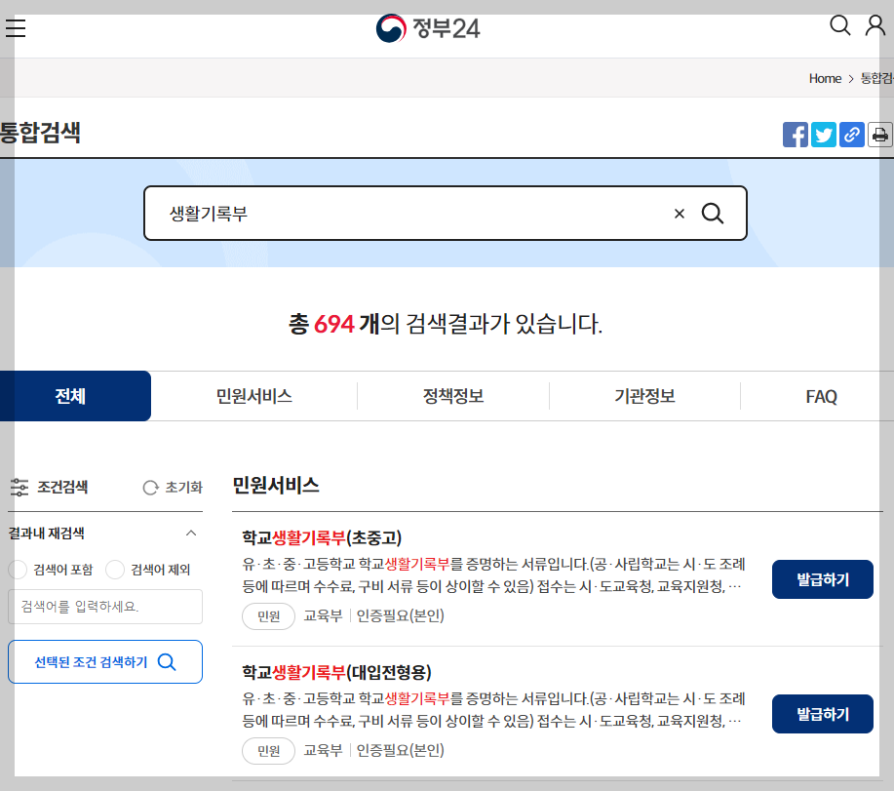This screenshot has width=894, height=791.
Task: Share the page to Facebook
Action: 795,135
